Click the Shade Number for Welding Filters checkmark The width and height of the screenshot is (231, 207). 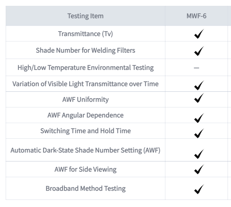(x=199, y=51)
